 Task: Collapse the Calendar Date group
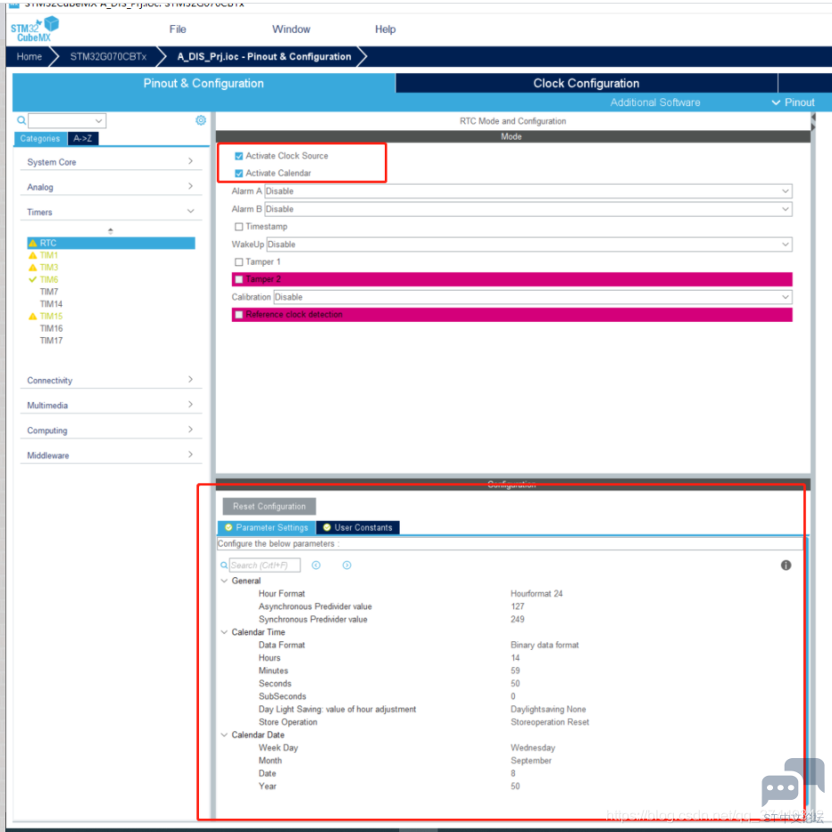point(224,735)
